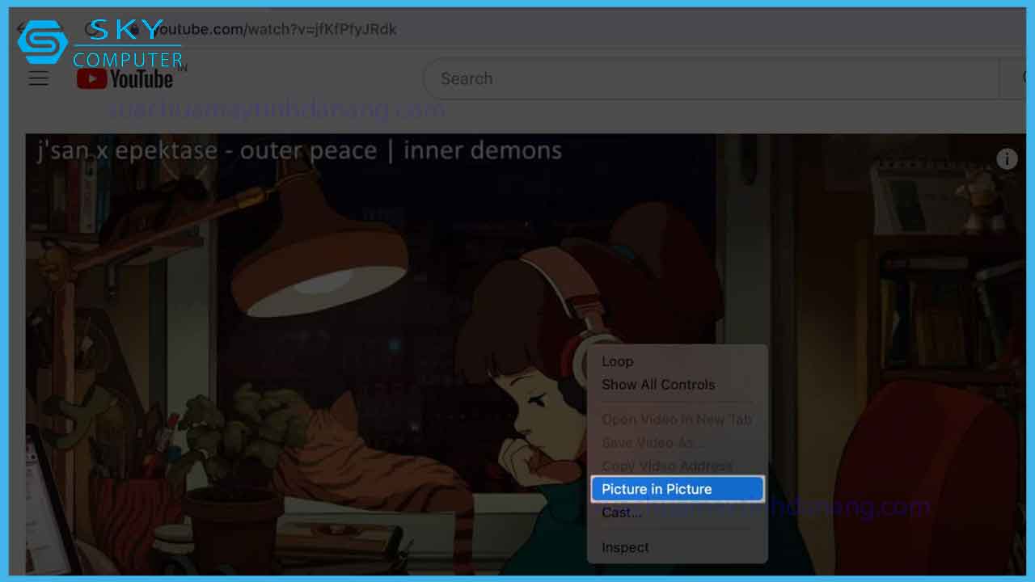The image size is (1035, 582).
Task: Open the YouTube hamburger menu
Action: 39,78
